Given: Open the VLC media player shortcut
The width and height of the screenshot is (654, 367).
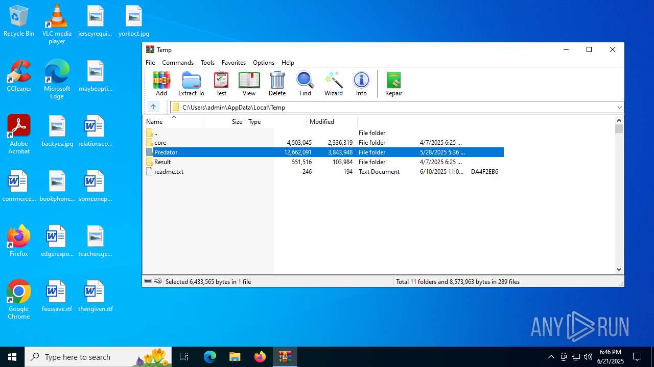Looking at the screenshot, I should pos(57,24).
